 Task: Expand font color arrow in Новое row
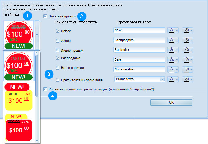(177, 30)
